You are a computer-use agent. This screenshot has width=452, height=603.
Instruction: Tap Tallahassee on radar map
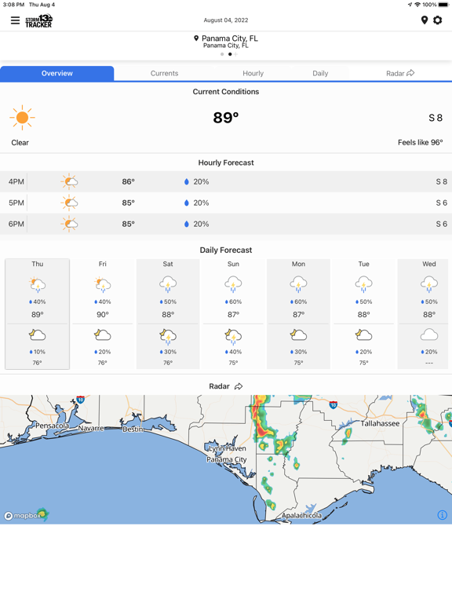click(380, 423)
